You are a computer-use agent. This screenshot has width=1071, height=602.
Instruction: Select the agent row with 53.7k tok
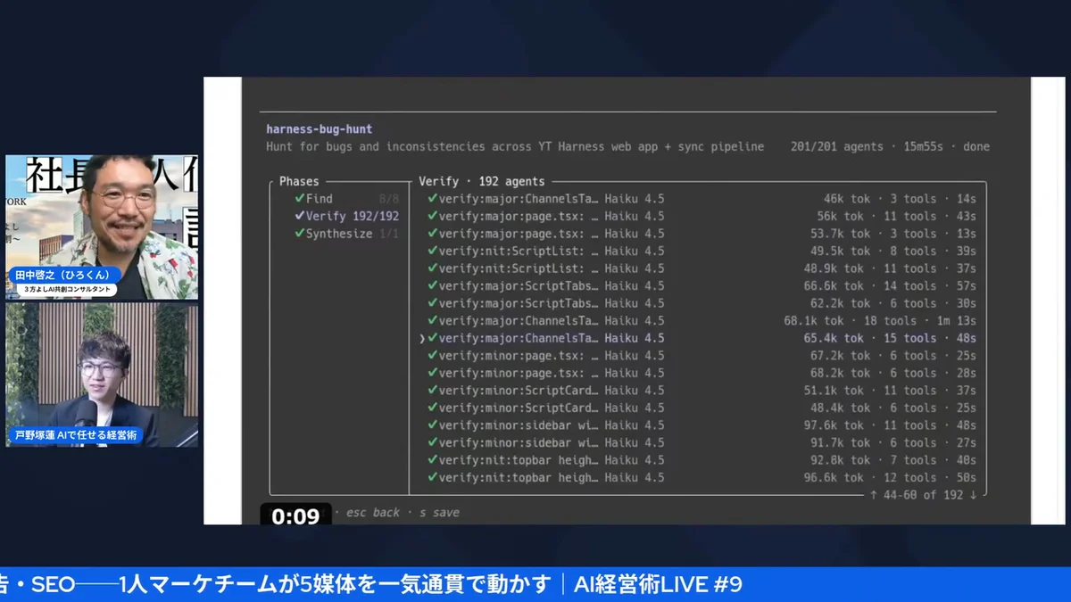[702, 234]
